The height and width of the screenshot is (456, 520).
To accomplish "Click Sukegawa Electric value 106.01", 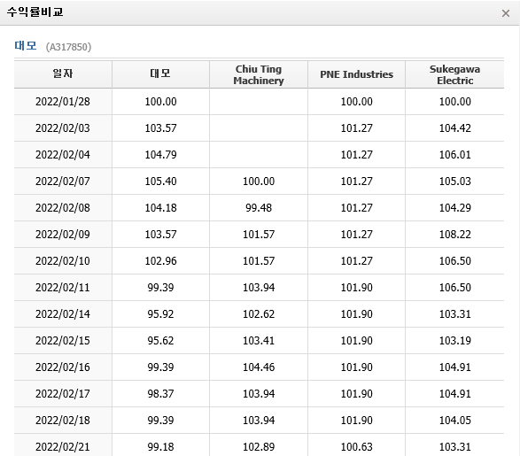I will 455,154.
